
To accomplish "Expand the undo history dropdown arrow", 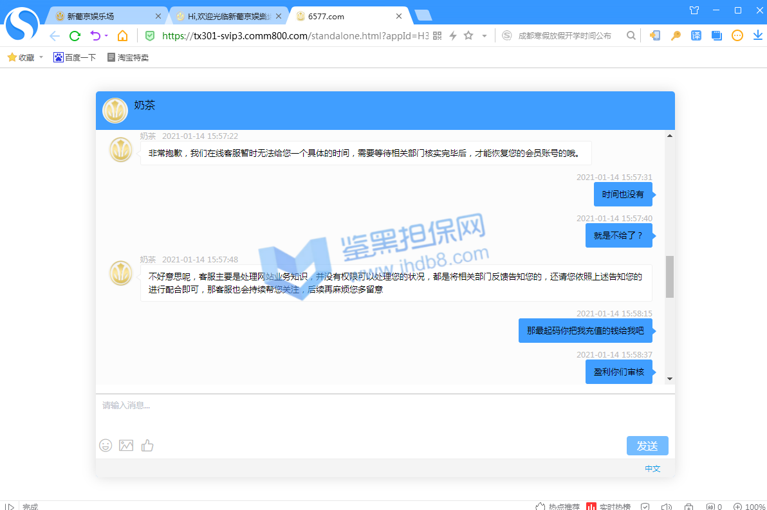I will [106, 36].
